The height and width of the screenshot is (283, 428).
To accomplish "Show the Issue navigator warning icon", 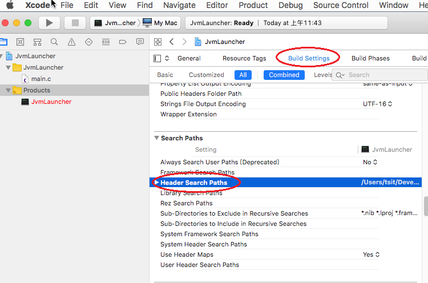I will point(71,42).
